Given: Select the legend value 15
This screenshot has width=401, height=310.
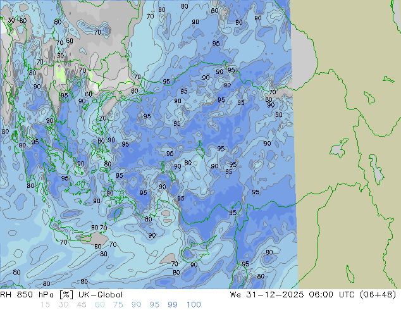Looking at the screenshot, I should (45, 305).
